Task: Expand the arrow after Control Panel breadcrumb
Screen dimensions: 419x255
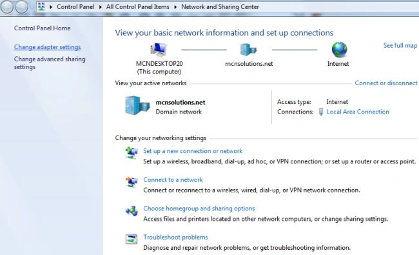Action: 100,7
